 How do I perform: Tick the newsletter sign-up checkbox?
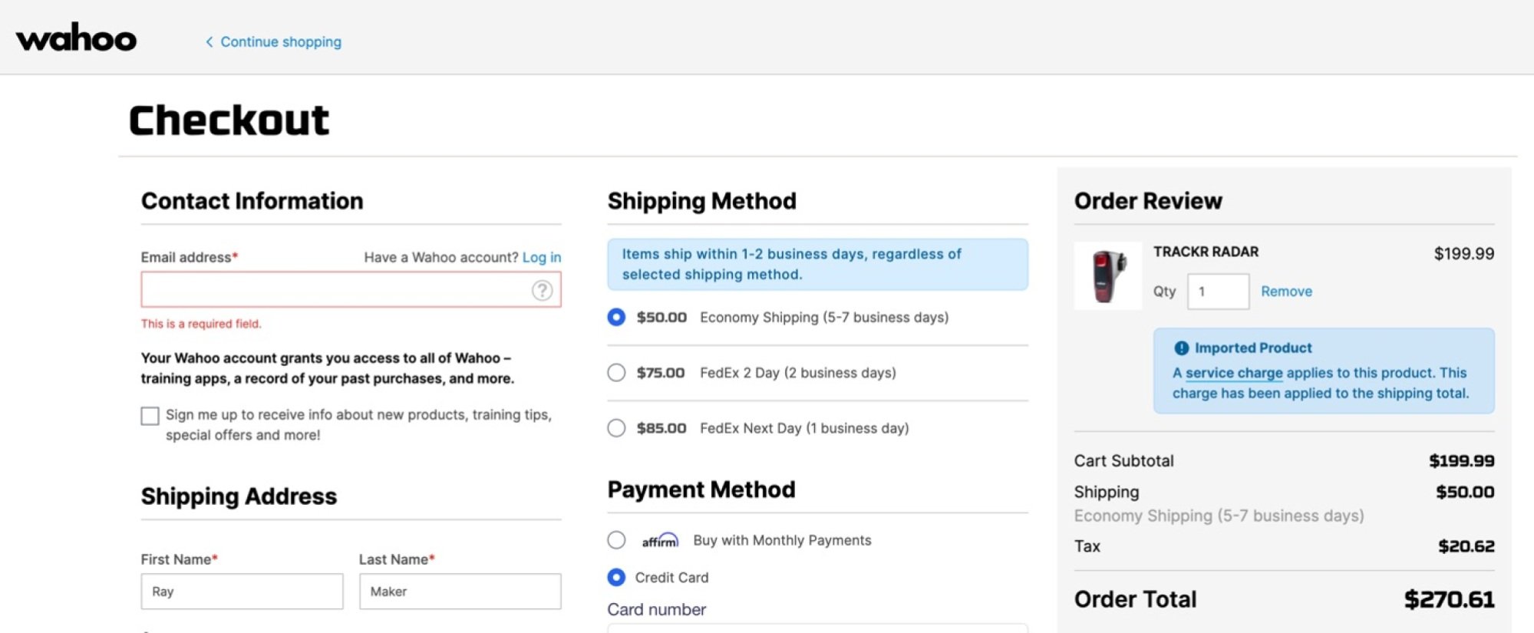click(150, 416)
